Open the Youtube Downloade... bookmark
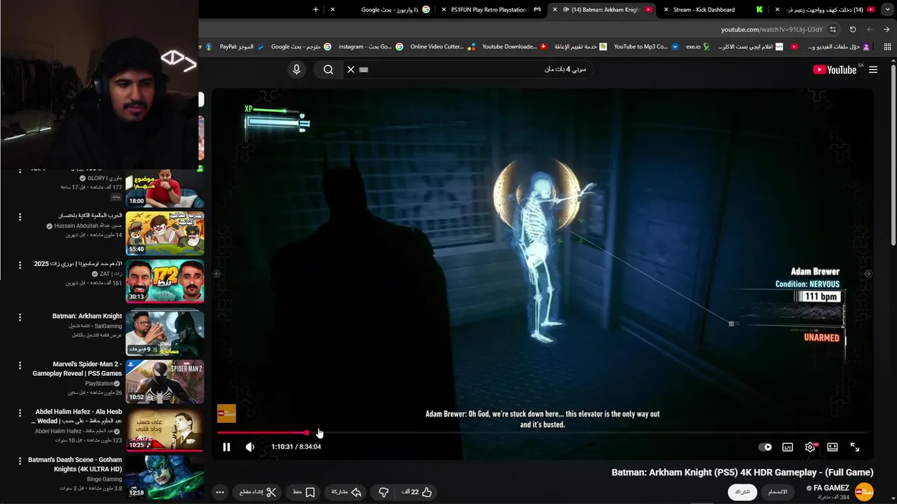 [x=514, y=47]
